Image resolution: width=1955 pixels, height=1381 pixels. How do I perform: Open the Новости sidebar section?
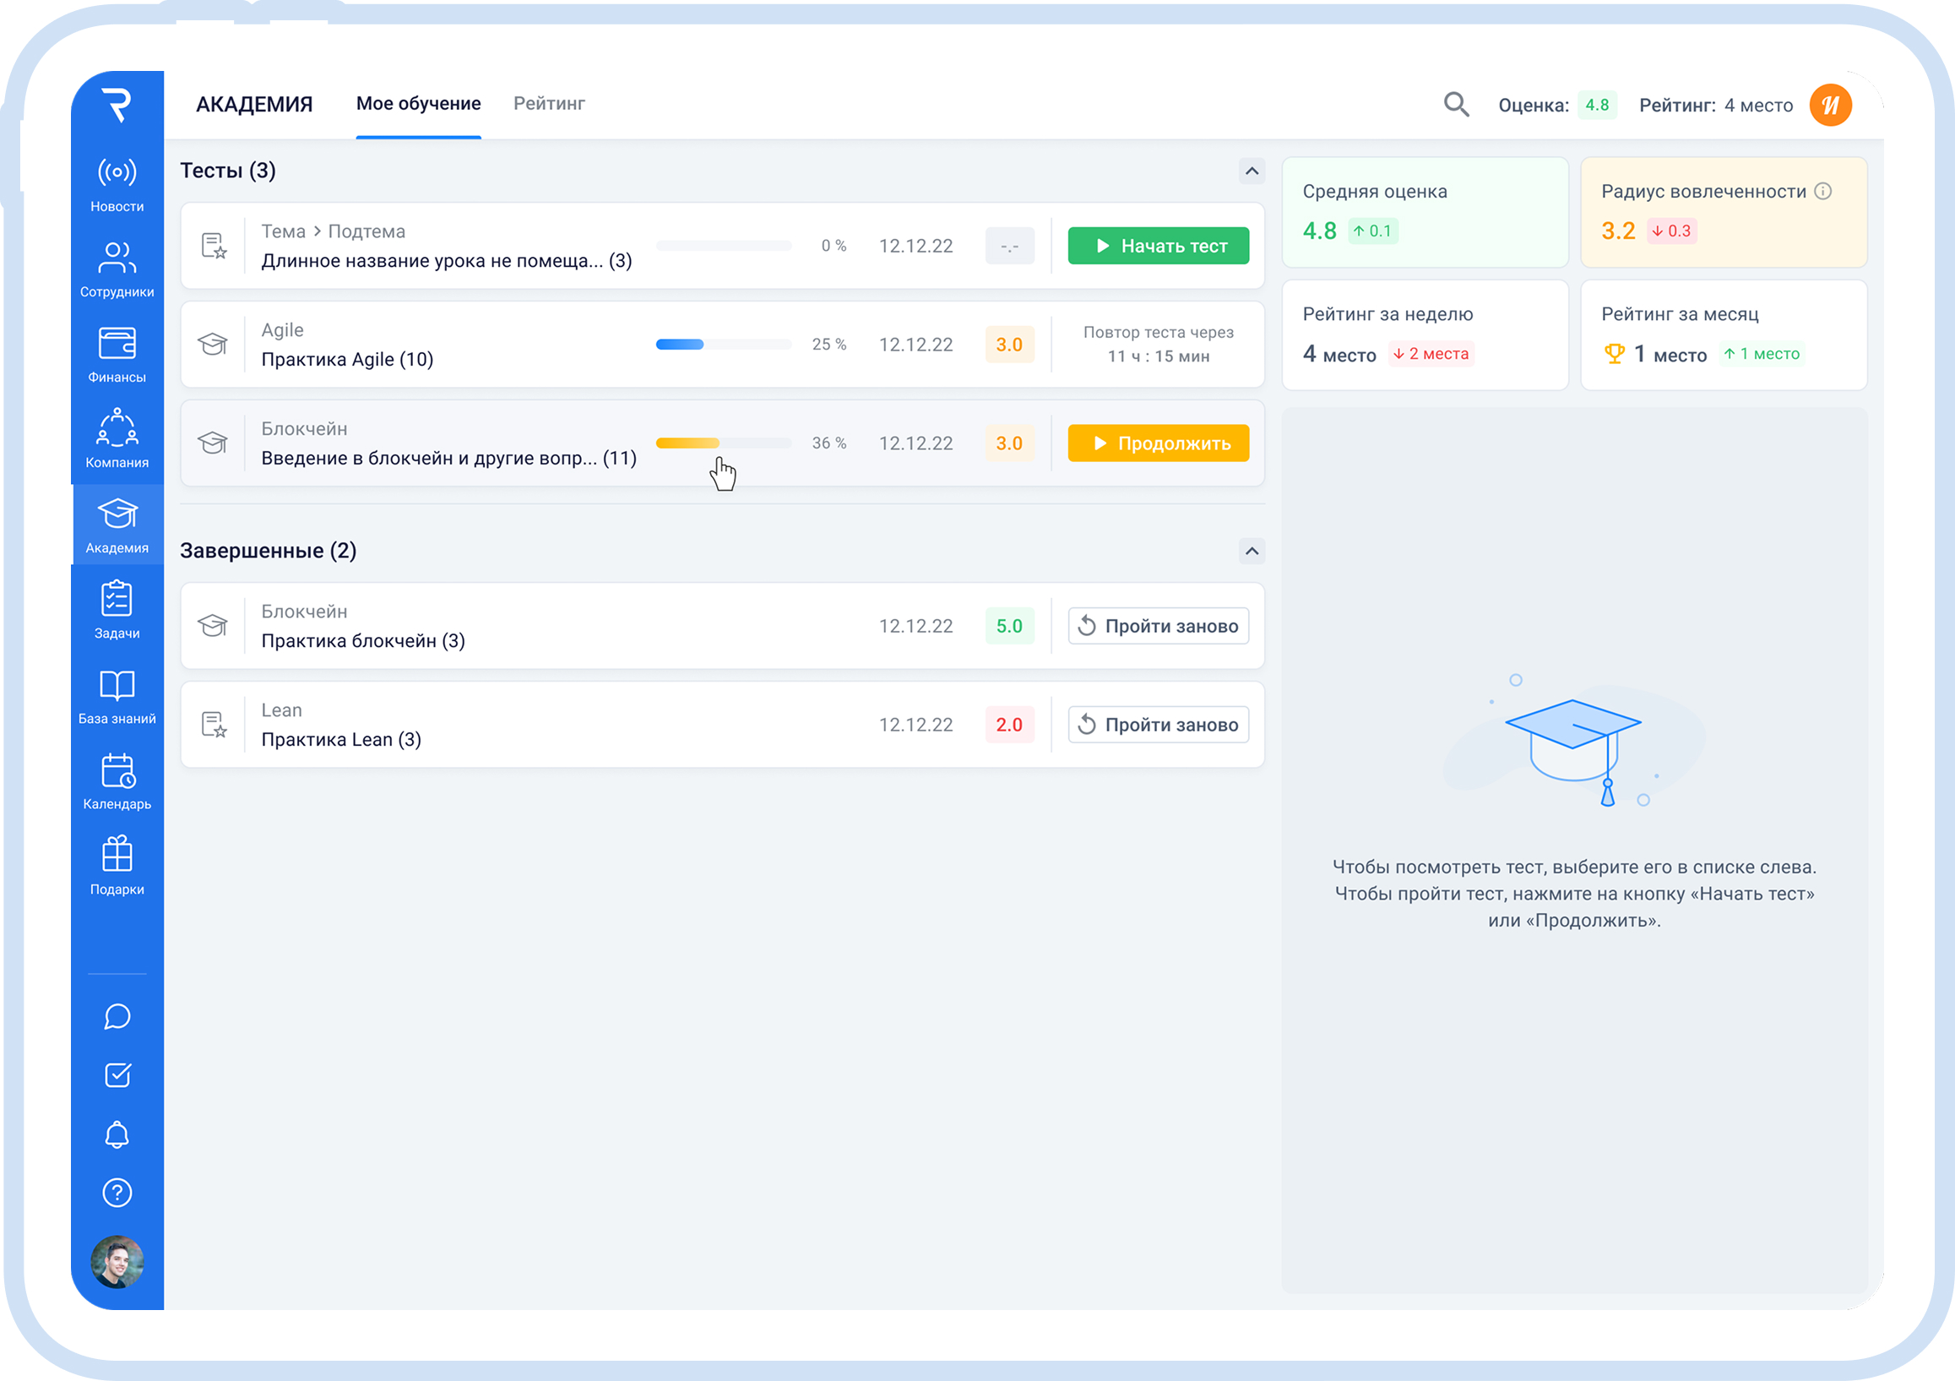pyautogui.click(x=117, y=185)
